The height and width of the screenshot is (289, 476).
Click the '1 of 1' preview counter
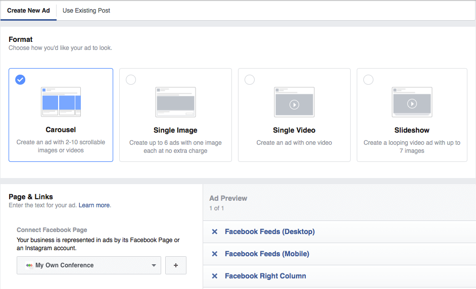pyautogui.click(x=216, y=208)
